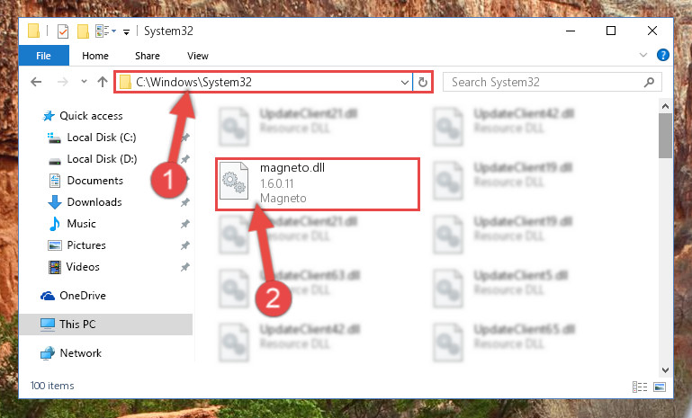Click the vertical scrollbar thumb
The width and height of the screenshot is (692, 418).
(x=665, y=136)
